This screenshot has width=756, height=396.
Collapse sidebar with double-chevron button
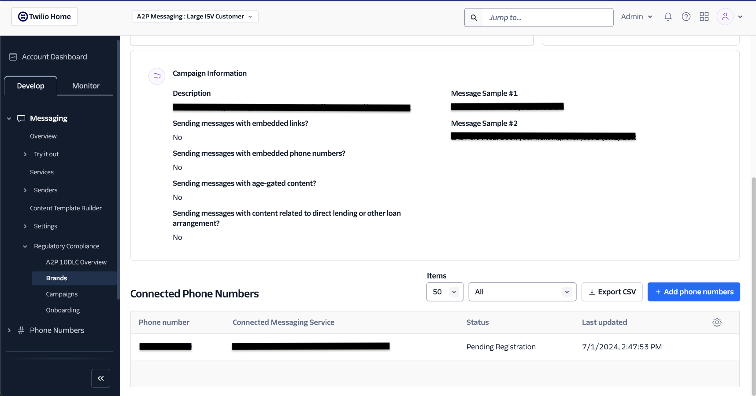[100, 378]
